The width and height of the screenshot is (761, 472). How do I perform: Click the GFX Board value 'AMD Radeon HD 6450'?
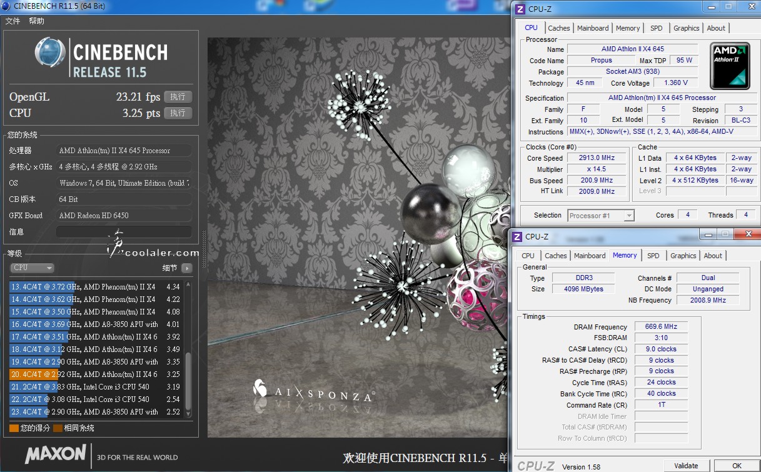124,216
